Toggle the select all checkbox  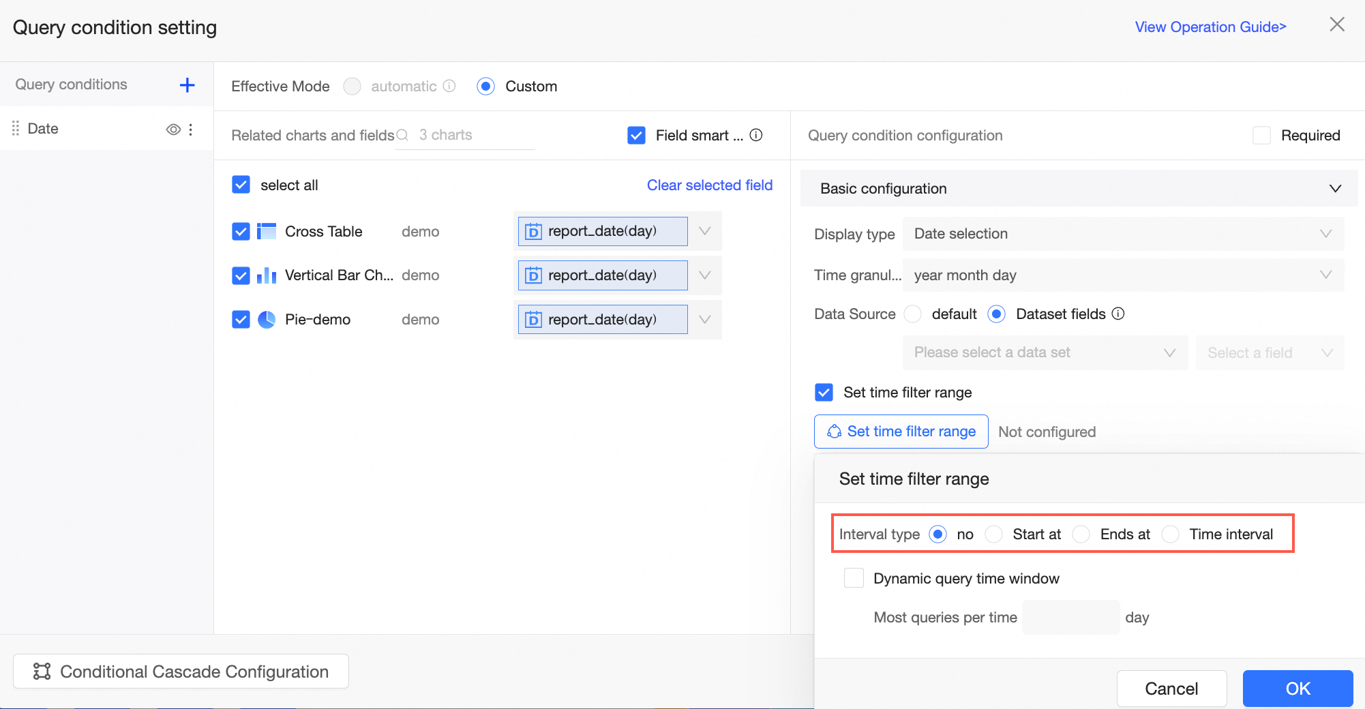(241, 185)
